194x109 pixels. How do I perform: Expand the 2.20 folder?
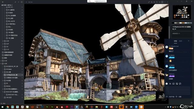3,41
